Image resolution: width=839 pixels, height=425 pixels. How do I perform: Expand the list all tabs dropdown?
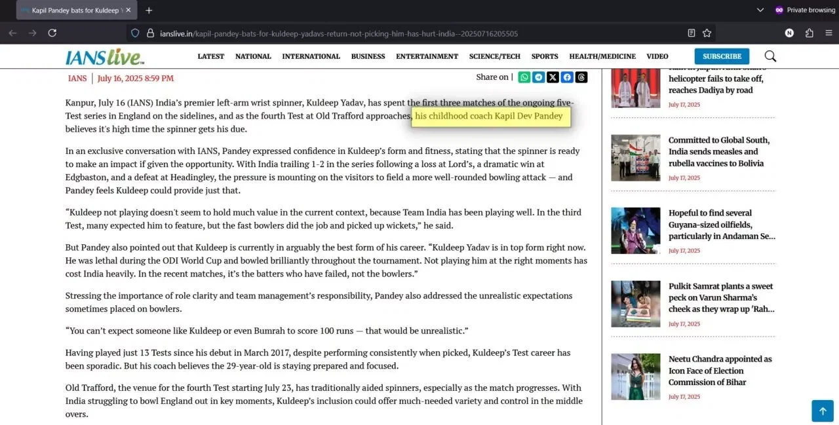(760, 10)
